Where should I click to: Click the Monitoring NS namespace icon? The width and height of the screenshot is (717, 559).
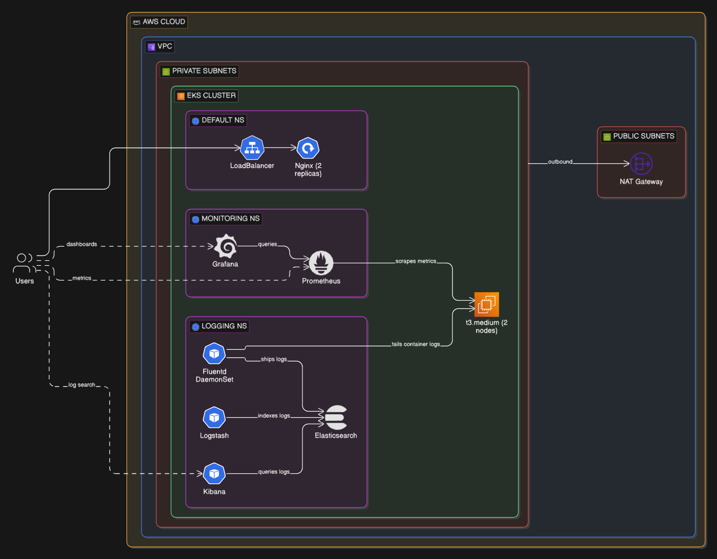point(196,219)
